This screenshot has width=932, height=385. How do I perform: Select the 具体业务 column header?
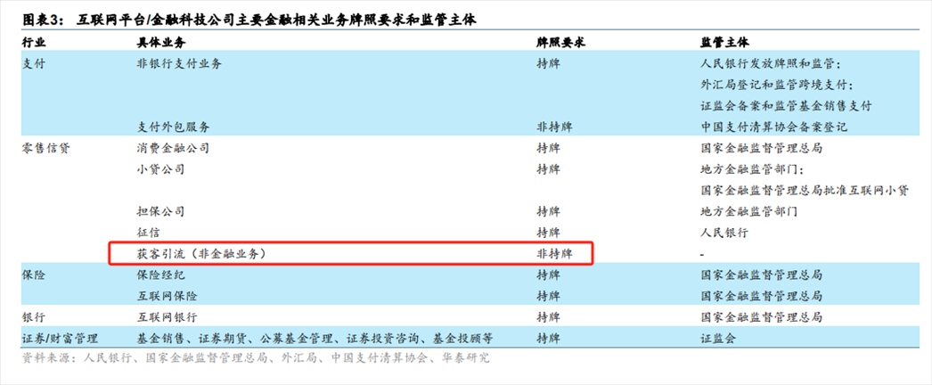(x=161, y=42)
